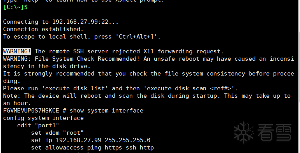
Task: Click the 'execute disk list' command text
Action: coord(75,88)
